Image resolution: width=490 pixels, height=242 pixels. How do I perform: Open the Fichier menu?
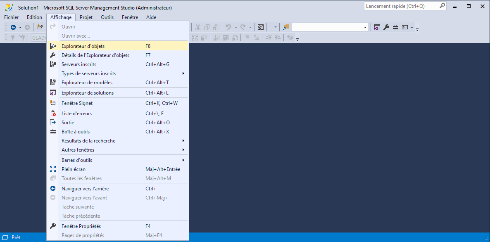[x=11, y=17]
